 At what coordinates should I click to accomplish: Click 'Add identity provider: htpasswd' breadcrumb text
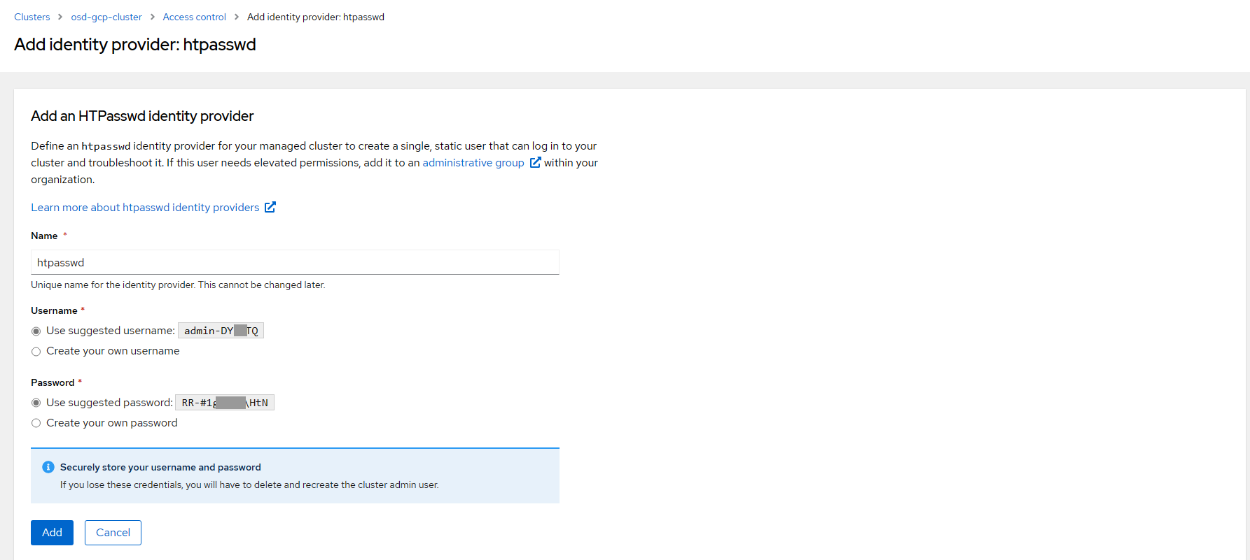click(316, 17)
